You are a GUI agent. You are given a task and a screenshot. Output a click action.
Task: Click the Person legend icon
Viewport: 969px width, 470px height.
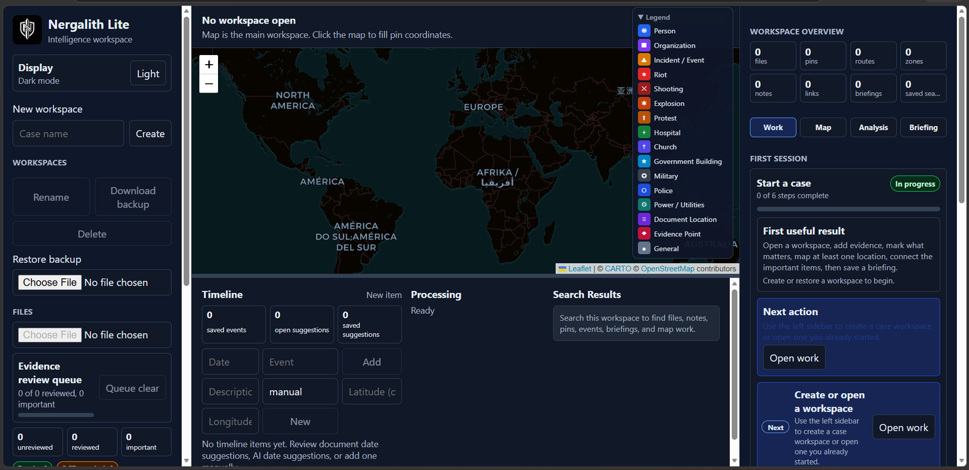[x=644, y=31]
